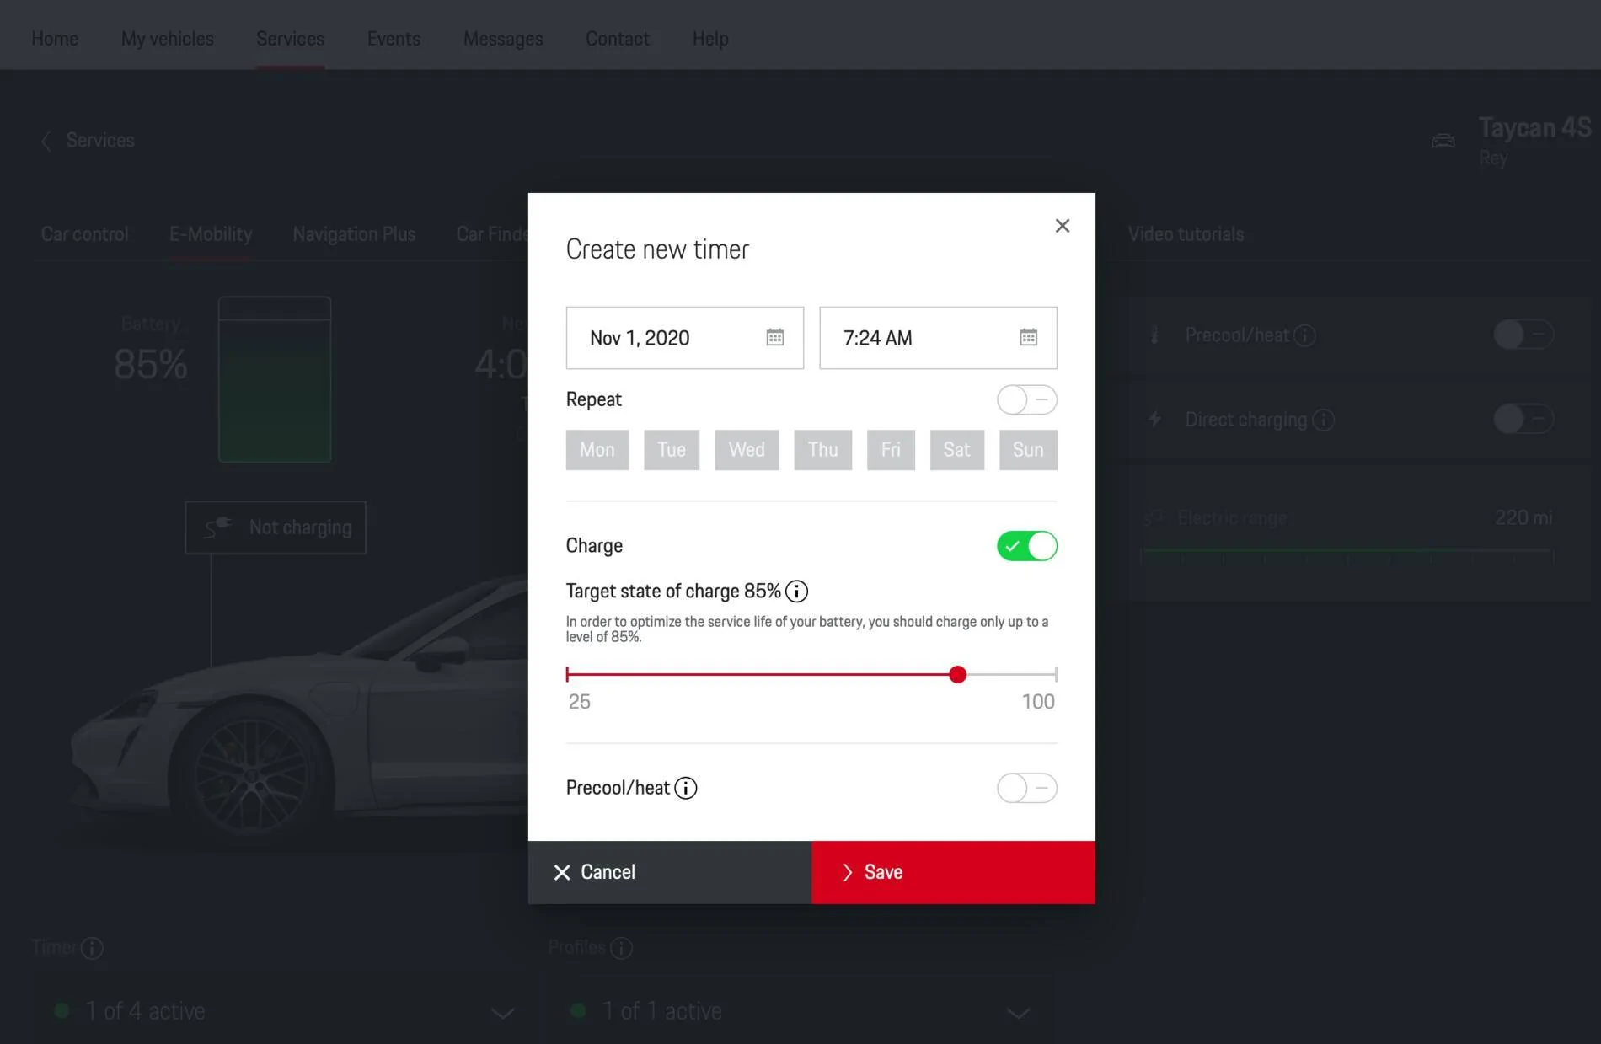
Task: Click the 7:24 AM time field
Action: [x=938, y=338]
